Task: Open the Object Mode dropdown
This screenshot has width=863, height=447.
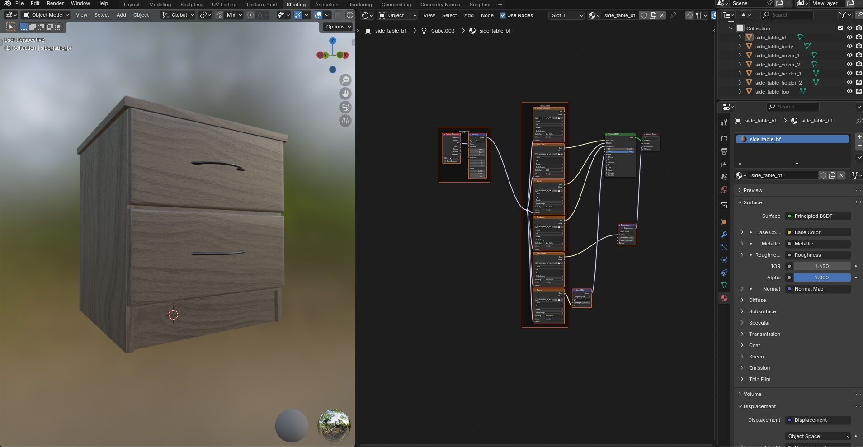Action: 46,15
